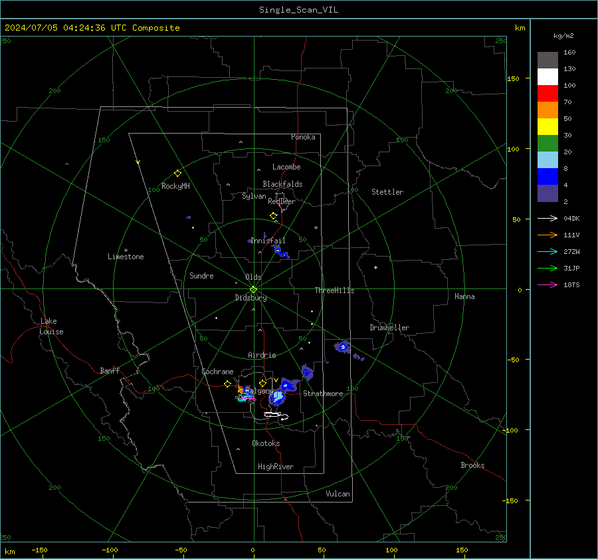Click the Sundre label
This screenshot has height=559, width=598.
click(x=201, y=276)
